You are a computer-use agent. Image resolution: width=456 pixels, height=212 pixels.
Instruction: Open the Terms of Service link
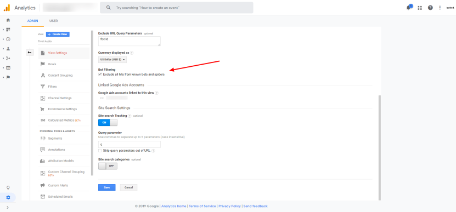pyautogui.click(x=202, y=206)
